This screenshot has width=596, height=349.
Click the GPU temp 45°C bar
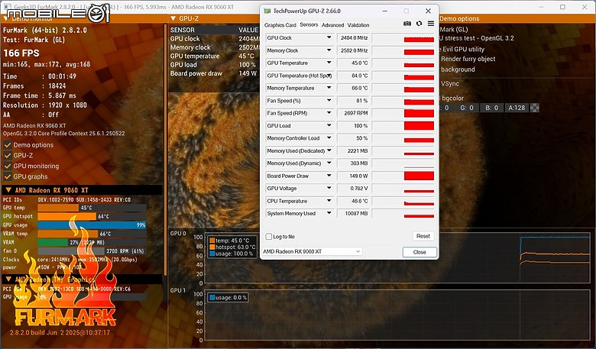click(x=92, y=208)
